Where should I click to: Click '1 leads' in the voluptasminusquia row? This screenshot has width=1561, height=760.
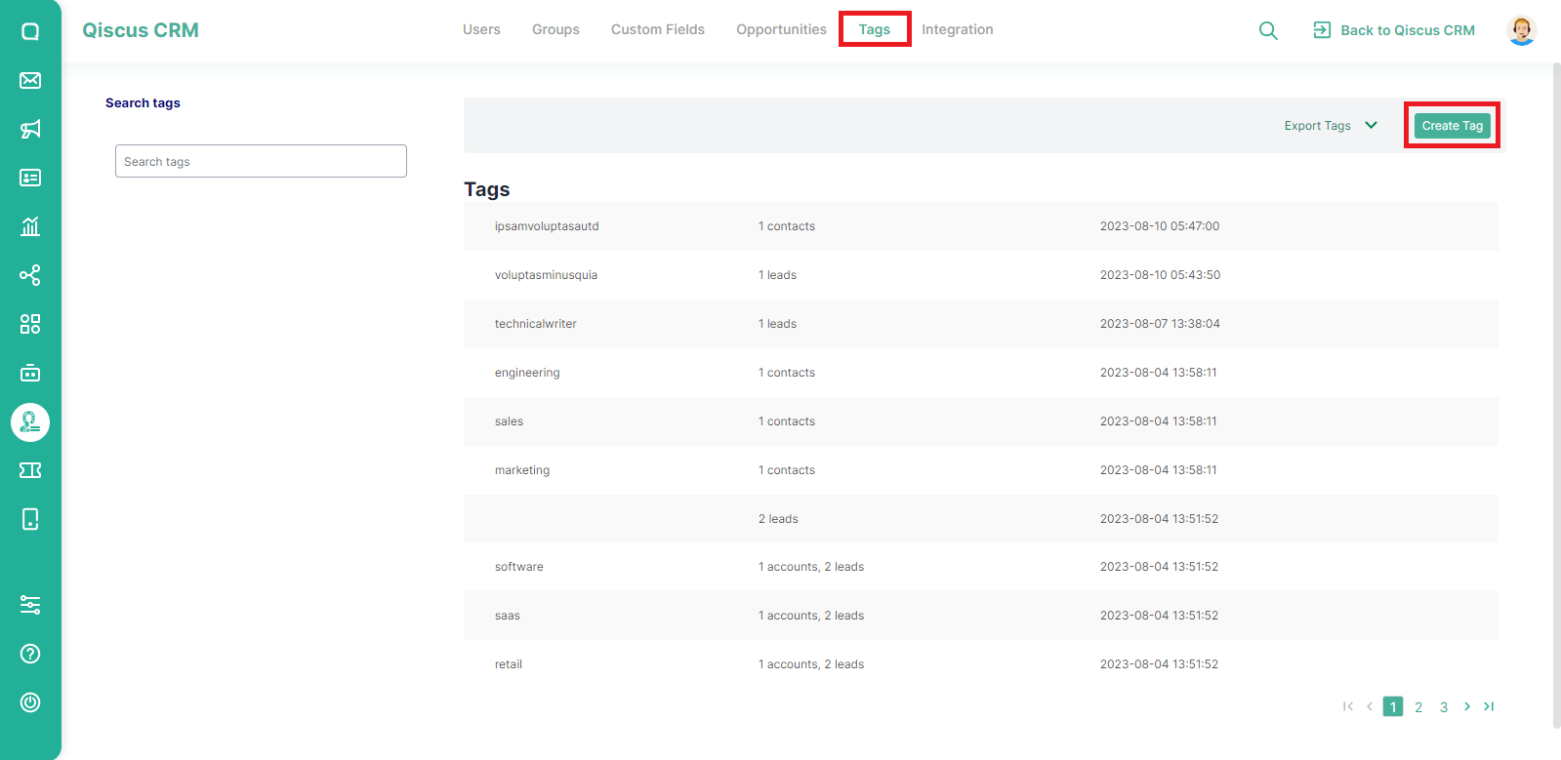click(777, 275)
